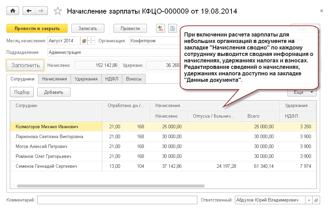Viewport: 329px width, 209px height.
Task: Click the Home icon button
Action: tap(13, 11)
